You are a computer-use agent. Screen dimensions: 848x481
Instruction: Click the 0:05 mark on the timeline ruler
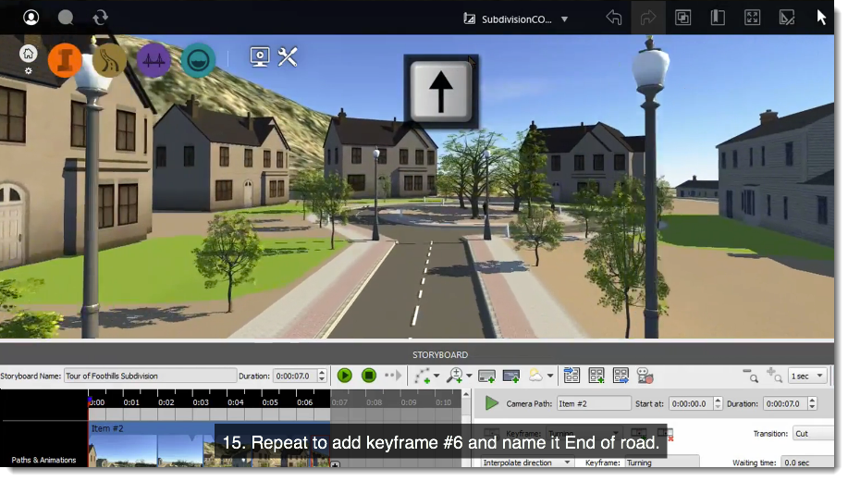click(x=270, y=402)
